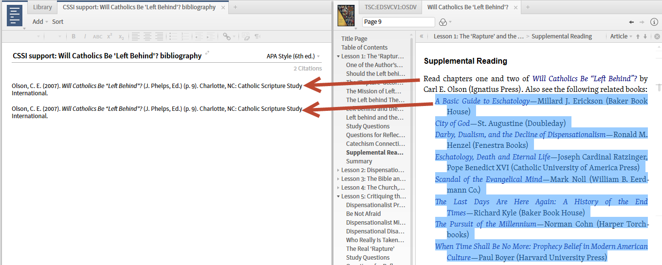The width and height of the screenshot is (662, 265).
Task: Click the Sort button
Action: coord(58,21)
